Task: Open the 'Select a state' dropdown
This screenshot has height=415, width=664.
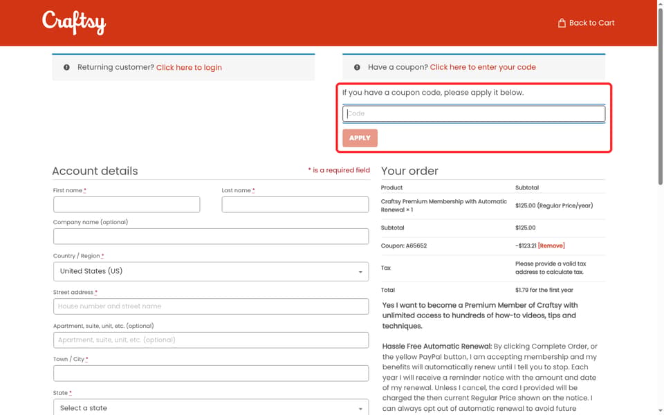Action: point(211,407)
